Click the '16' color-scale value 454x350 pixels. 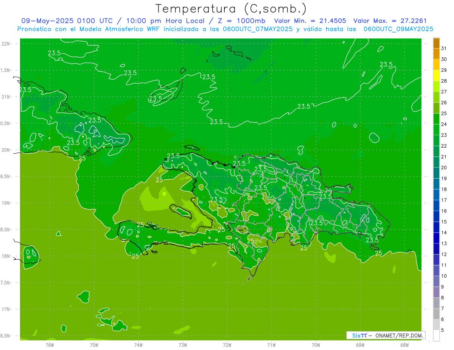click(x=444, y=211)
